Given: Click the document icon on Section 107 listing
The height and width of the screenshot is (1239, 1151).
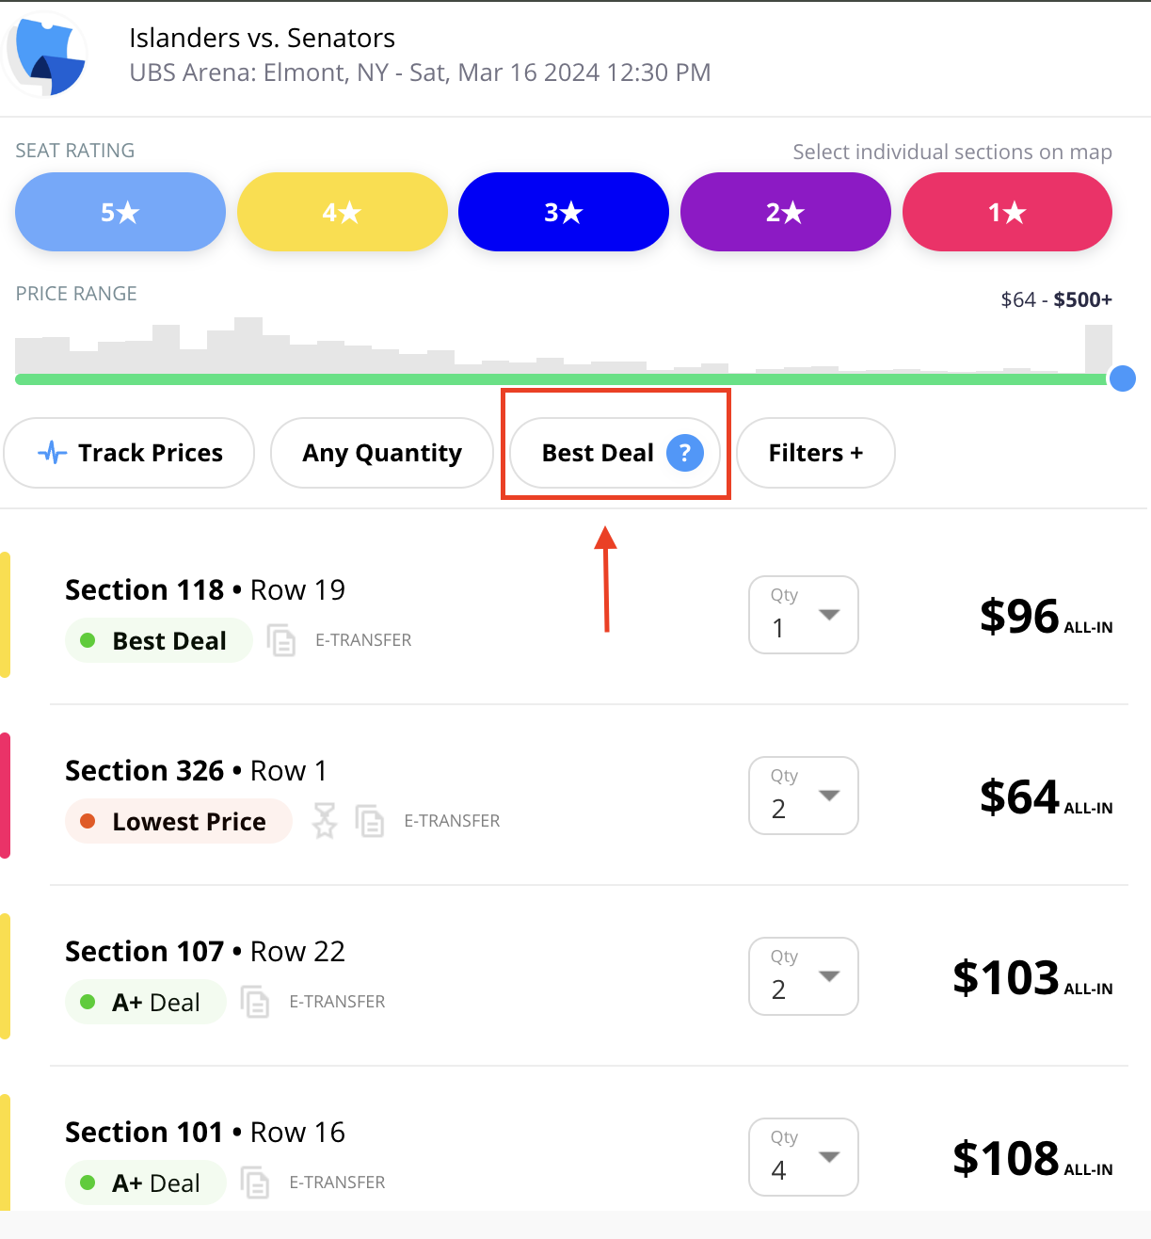Looking at the screenshot, I should [255, 1002].
